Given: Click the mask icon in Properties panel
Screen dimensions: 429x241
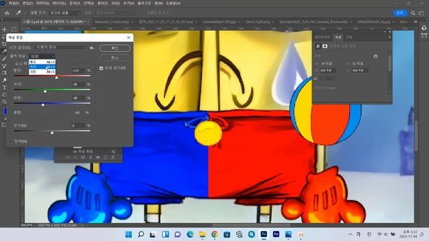Looking at the screenshot, I should pyautogui.click(x=324, y=46).
